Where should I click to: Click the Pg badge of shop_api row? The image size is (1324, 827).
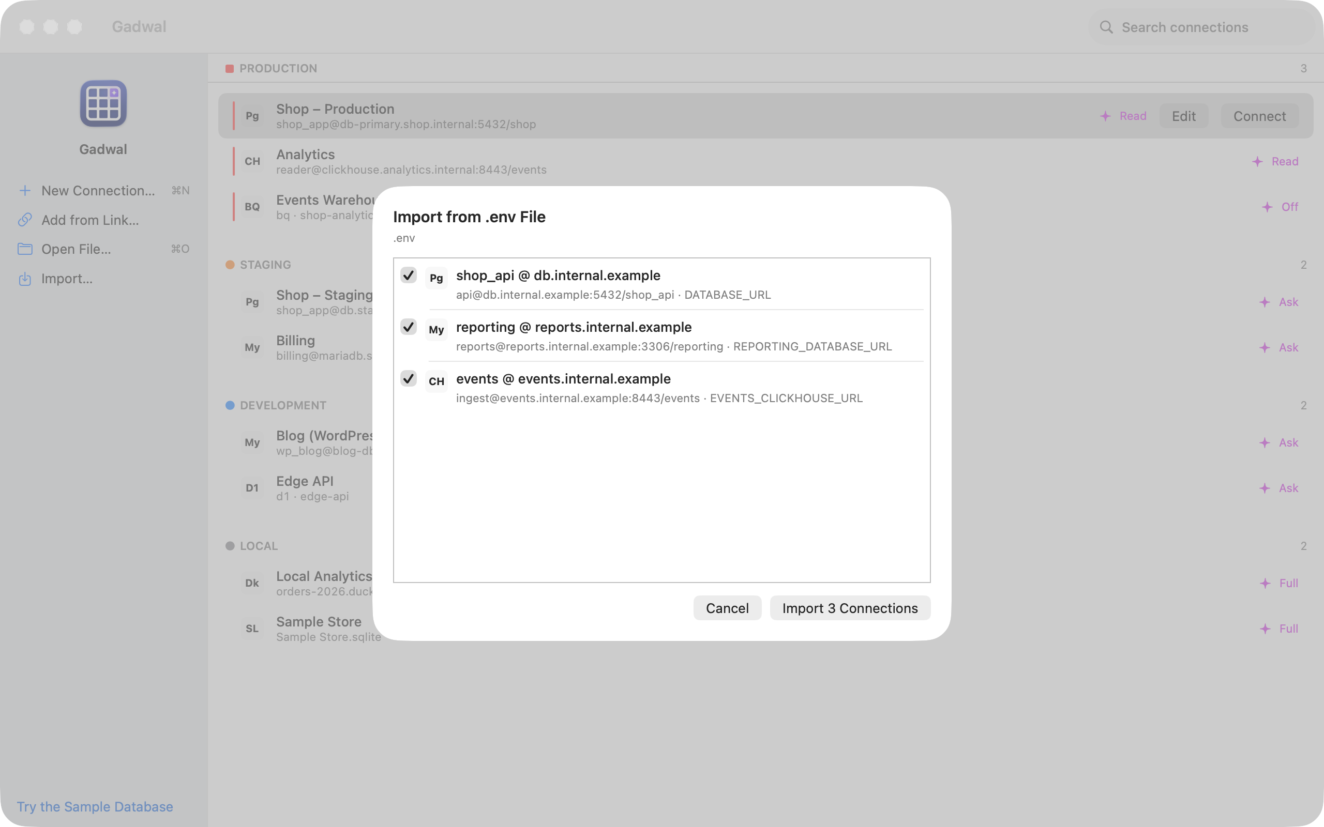click(436, 278)
